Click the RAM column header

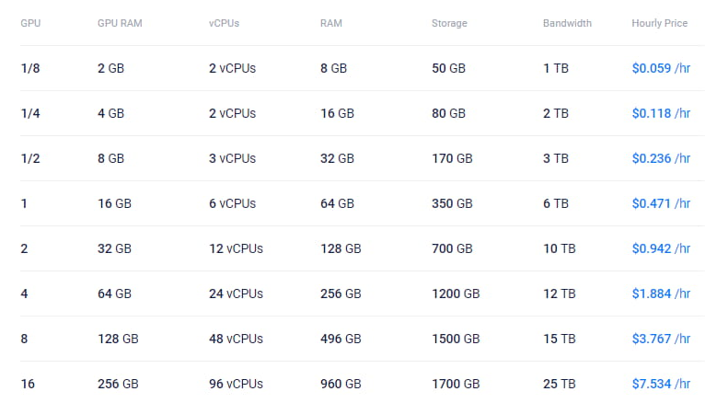coord(331,23)
